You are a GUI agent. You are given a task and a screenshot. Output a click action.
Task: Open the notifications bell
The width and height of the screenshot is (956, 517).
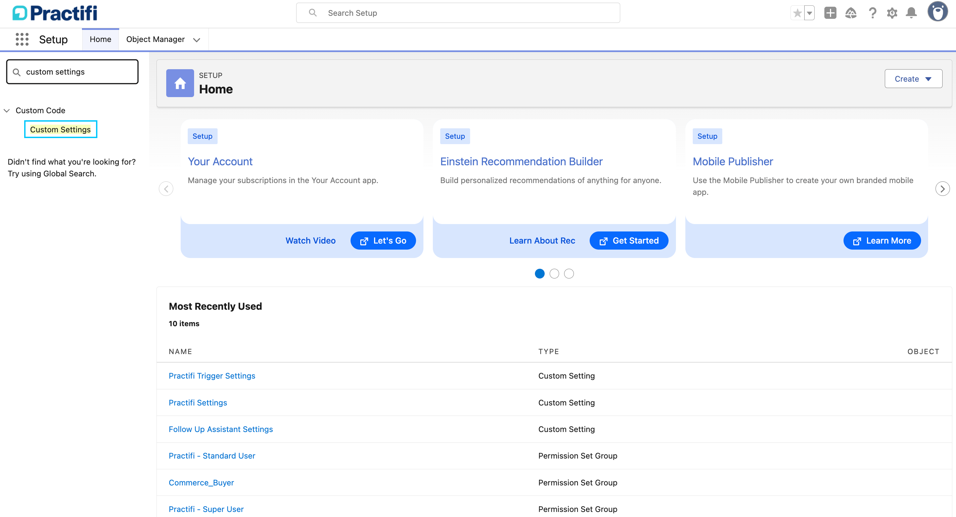(x=911, y=13)
